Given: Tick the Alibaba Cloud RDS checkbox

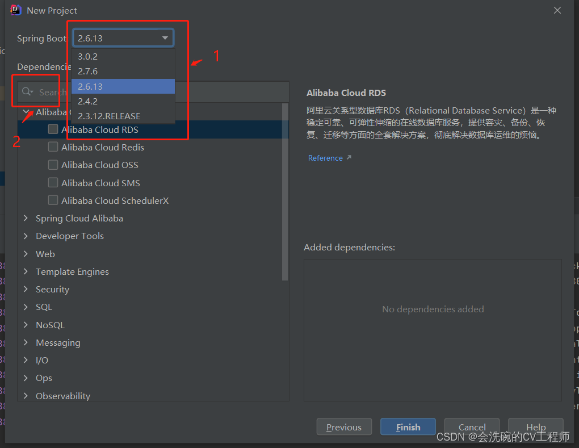Looking at the screenshot, I should click(53, 129).
